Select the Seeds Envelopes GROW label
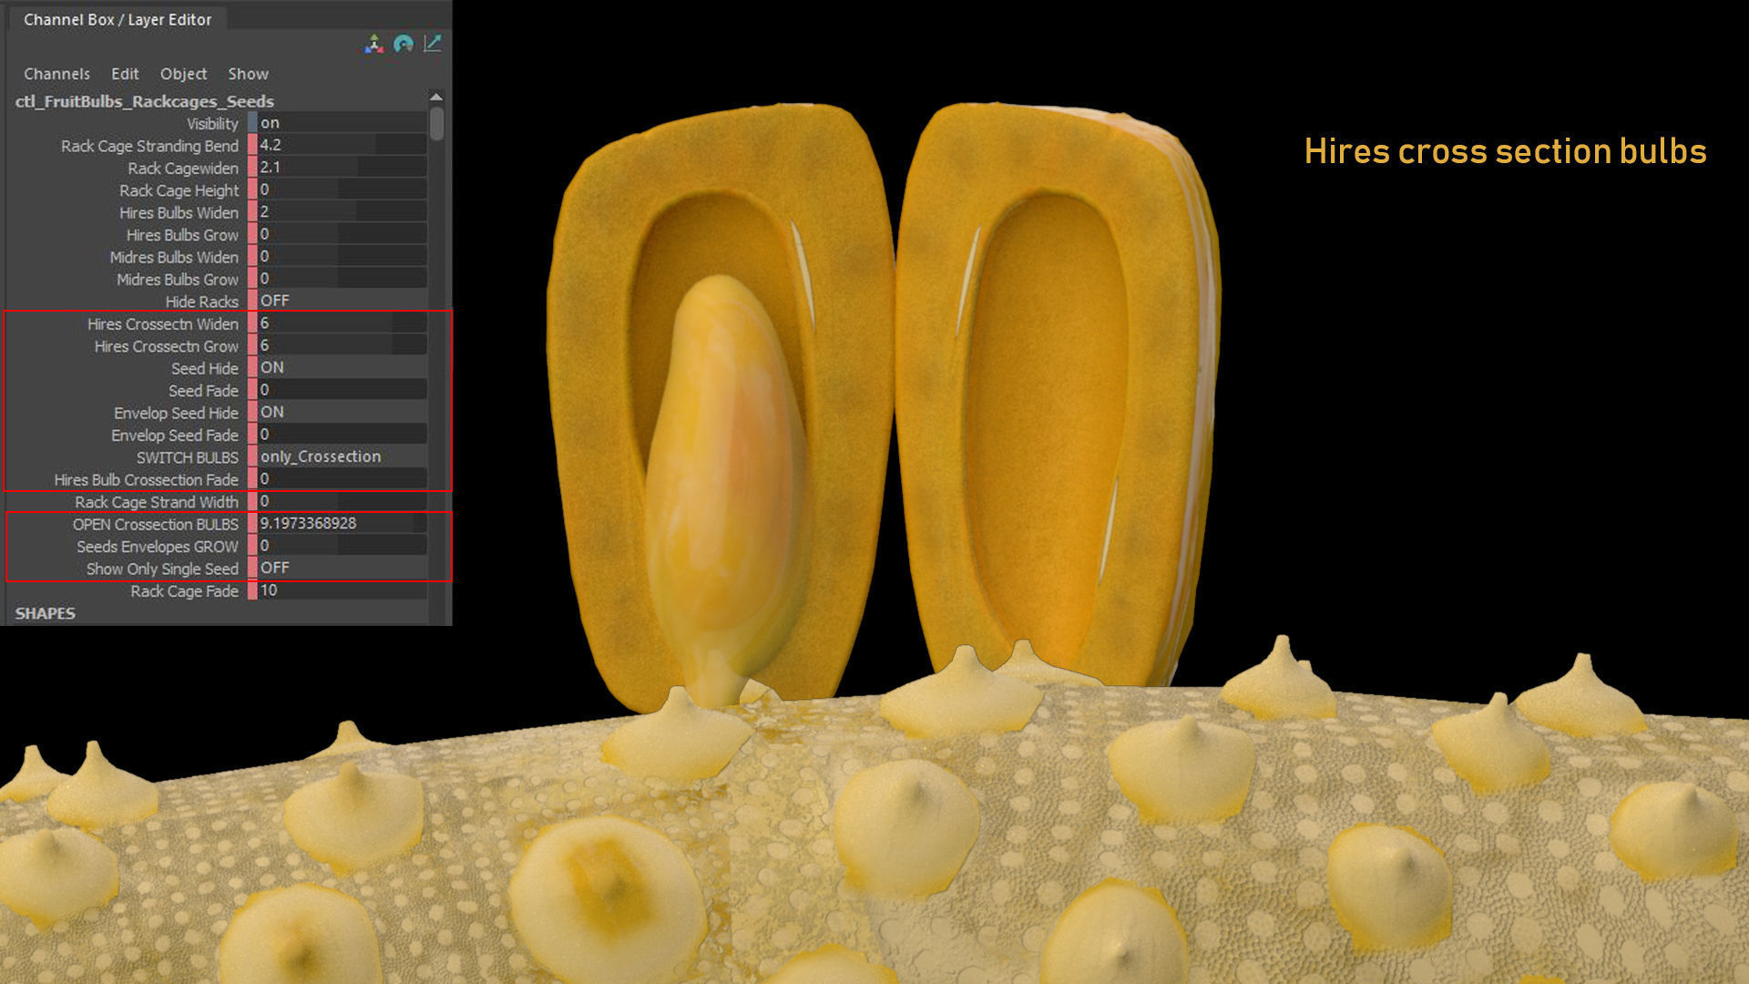This screenshot has height=984, width=1749. (158, 547)
